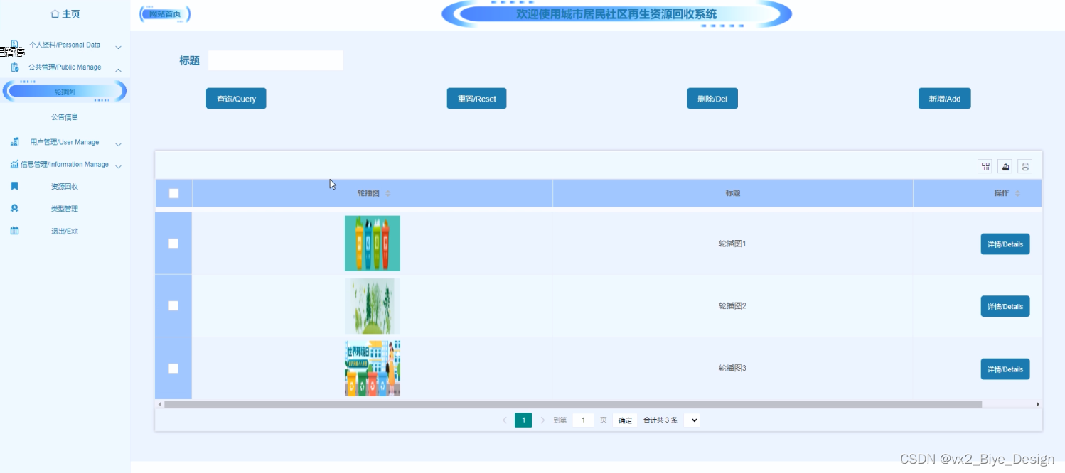Click the page number jump input

point(583,420)
